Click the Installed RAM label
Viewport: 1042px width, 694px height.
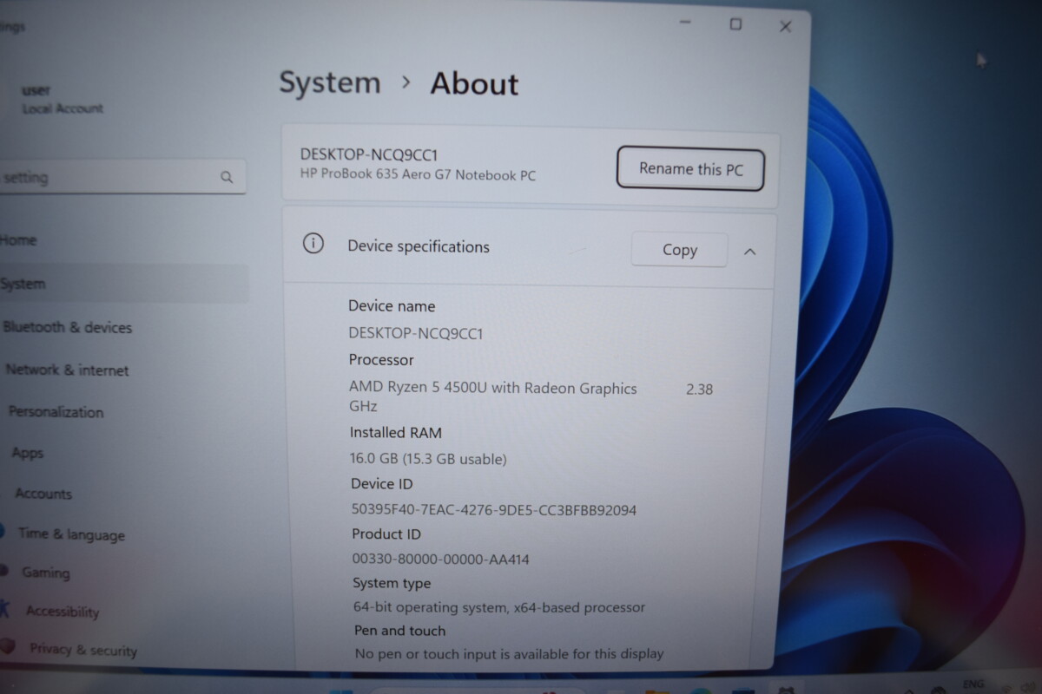pos(396,432)
